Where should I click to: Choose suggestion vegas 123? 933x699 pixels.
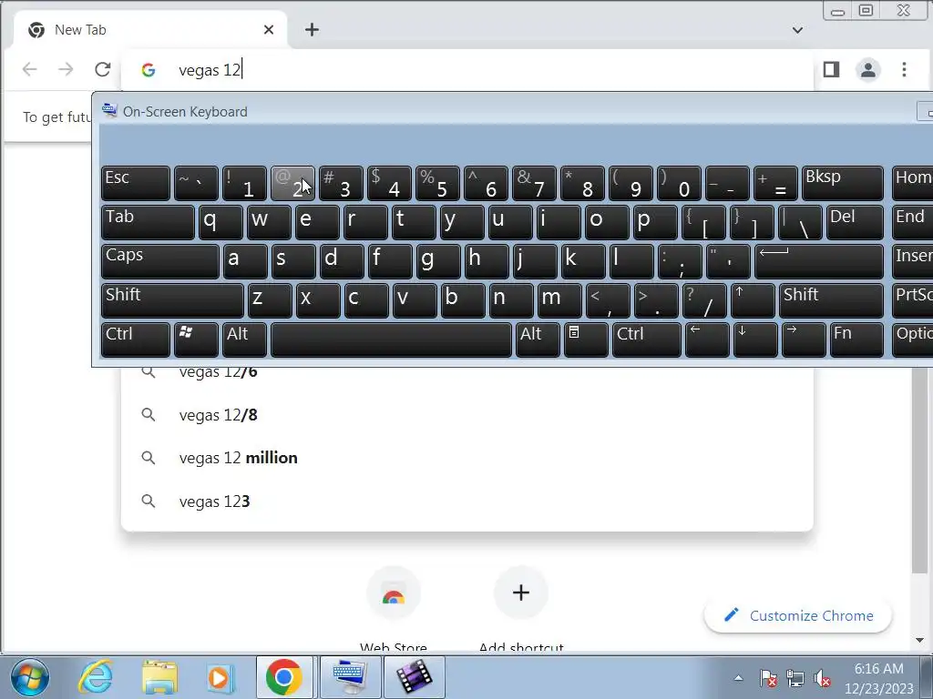coord(467,501)
